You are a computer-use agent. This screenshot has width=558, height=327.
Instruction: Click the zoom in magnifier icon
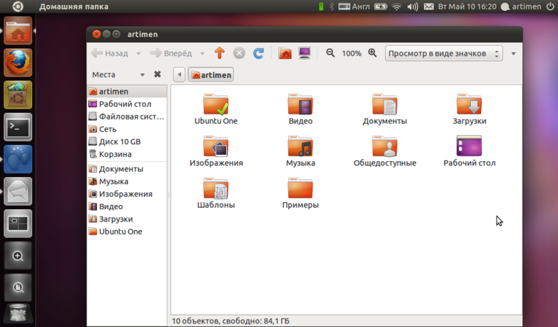[372, 54]
